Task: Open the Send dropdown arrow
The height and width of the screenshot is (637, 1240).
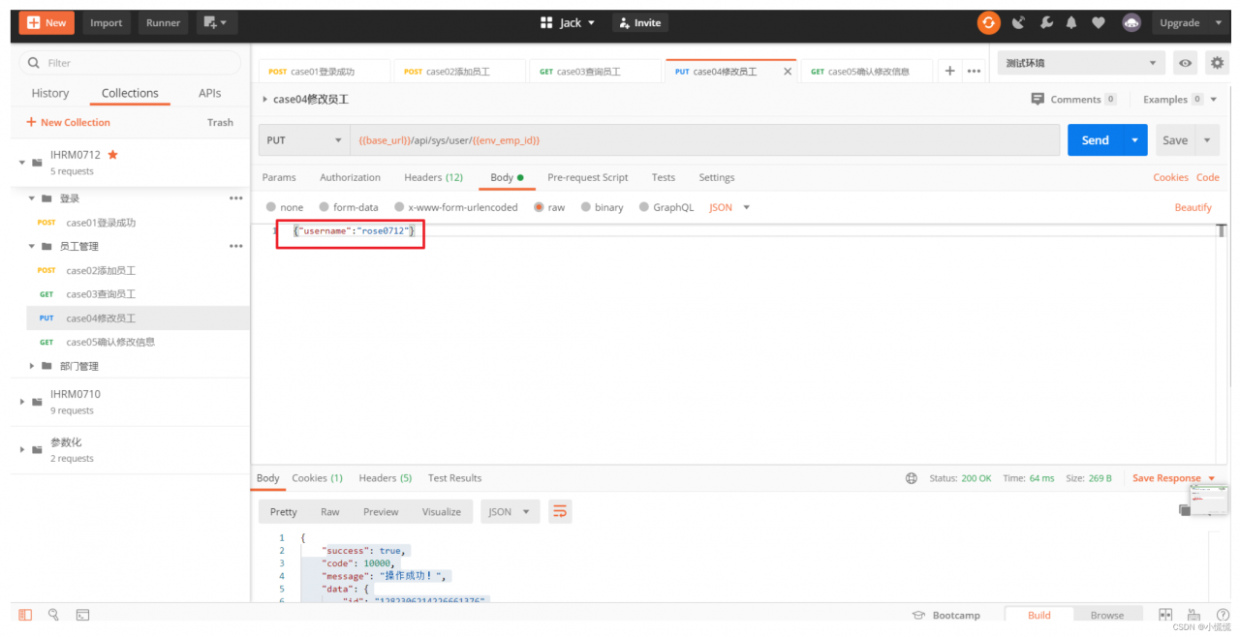Action: [x=1134, y=140]
